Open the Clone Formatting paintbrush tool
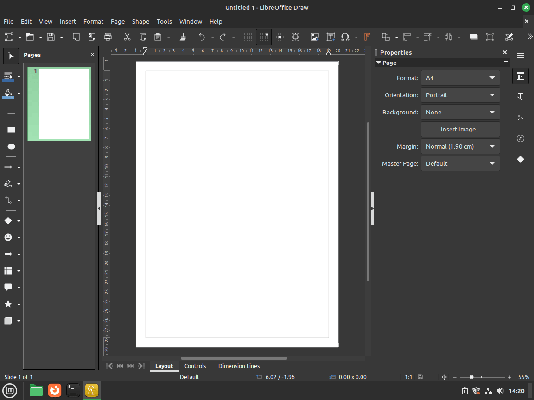 tap(183, 37)
